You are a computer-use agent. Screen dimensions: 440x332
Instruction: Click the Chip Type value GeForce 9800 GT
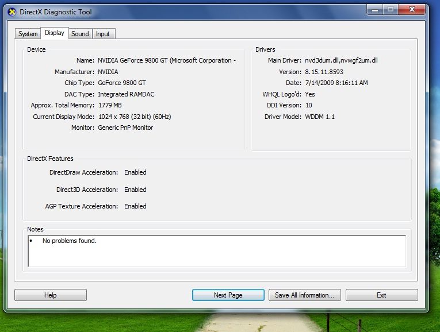click(x=122, y=83)
